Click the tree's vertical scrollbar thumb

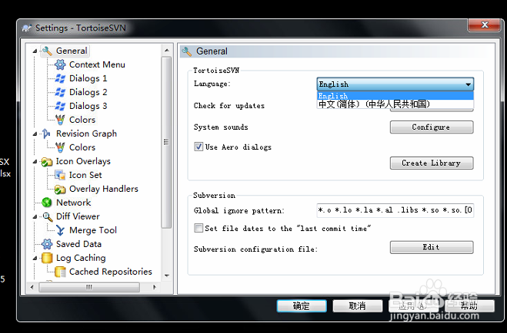(166, 142)
